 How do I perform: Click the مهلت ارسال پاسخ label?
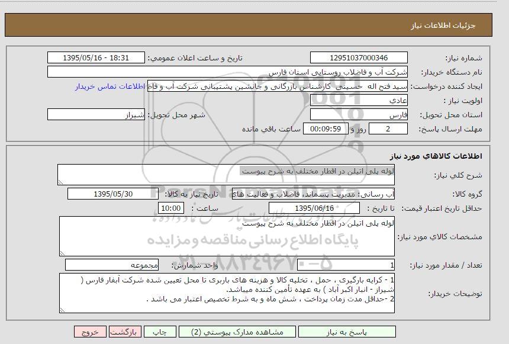pyautogui.click(x=450, y=129)
